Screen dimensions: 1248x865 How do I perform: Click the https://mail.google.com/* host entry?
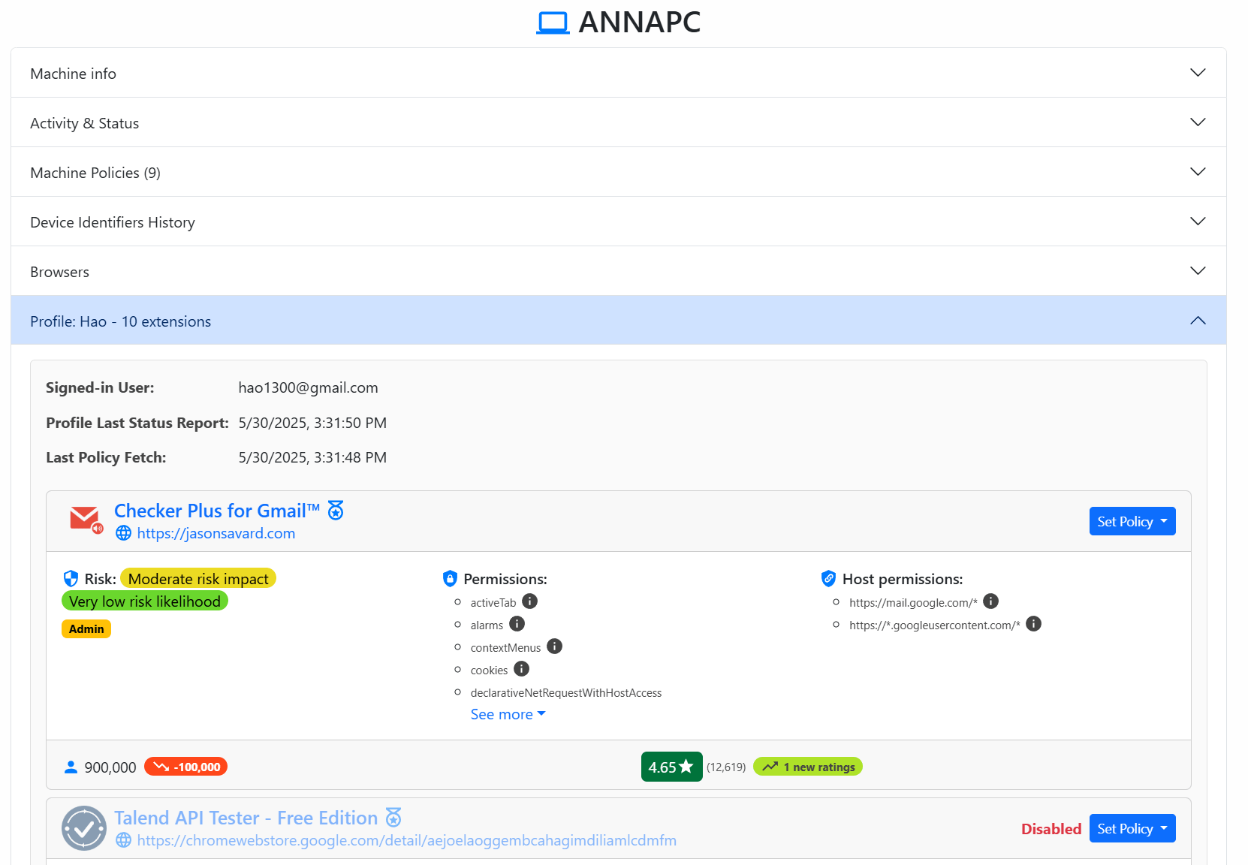point(913,602)
